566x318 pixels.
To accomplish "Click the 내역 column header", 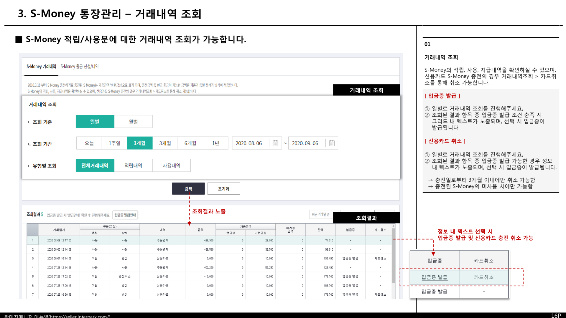I will point(163,230).
